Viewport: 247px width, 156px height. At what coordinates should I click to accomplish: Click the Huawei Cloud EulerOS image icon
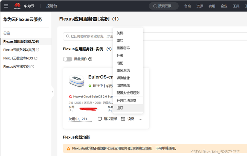[70, 96]
